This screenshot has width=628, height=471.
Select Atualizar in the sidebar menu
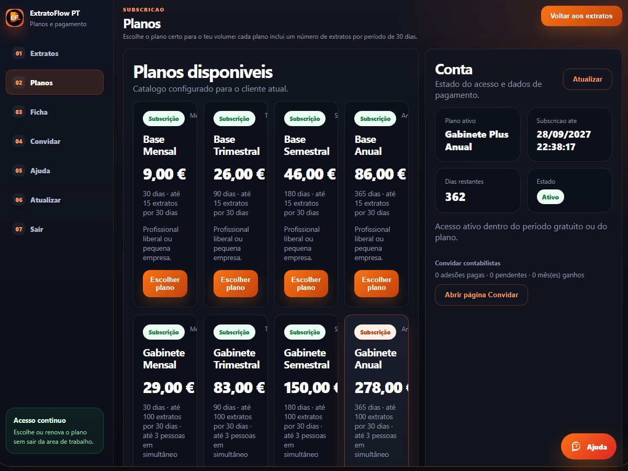(x=54, y=200)
